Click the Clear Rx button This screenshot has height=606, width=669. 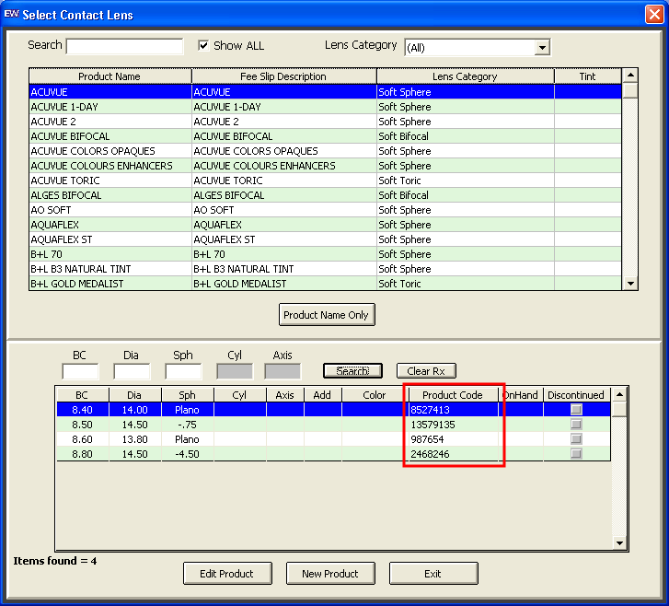(426, 370)
